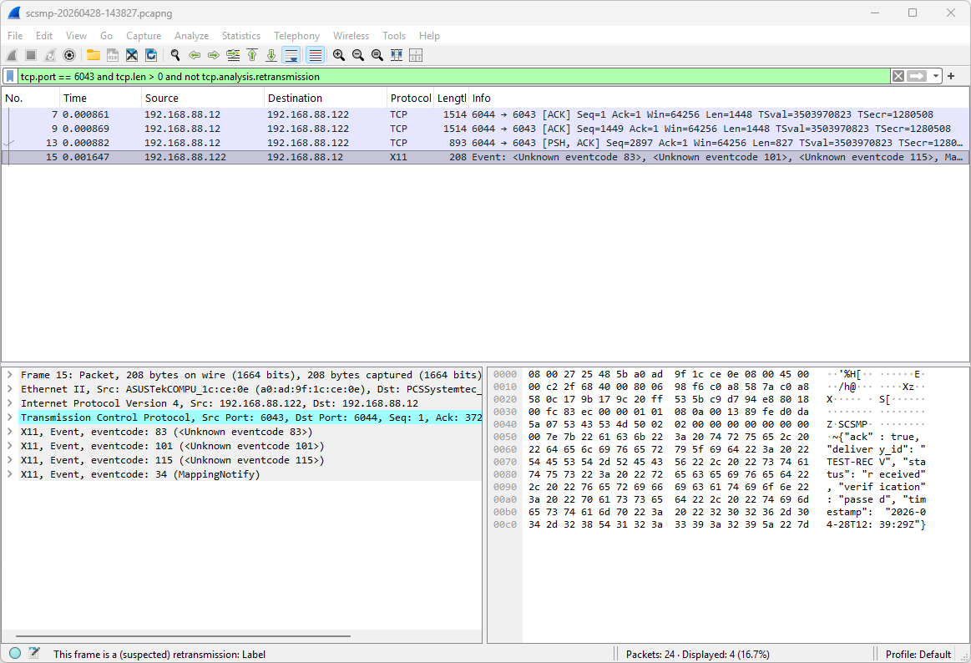Screen dimensions: 971x663
Task: Reload this capture file icon
Action: (x=151, y=55)
